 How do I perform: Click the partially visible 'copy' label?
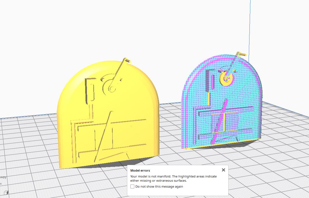(x=3, y=177)
